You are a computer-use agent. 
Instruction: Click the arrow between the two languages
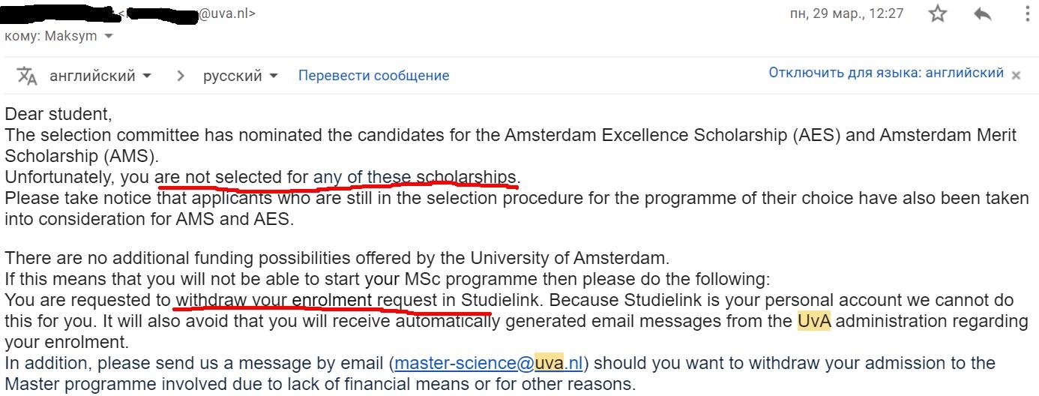[181, 76]
